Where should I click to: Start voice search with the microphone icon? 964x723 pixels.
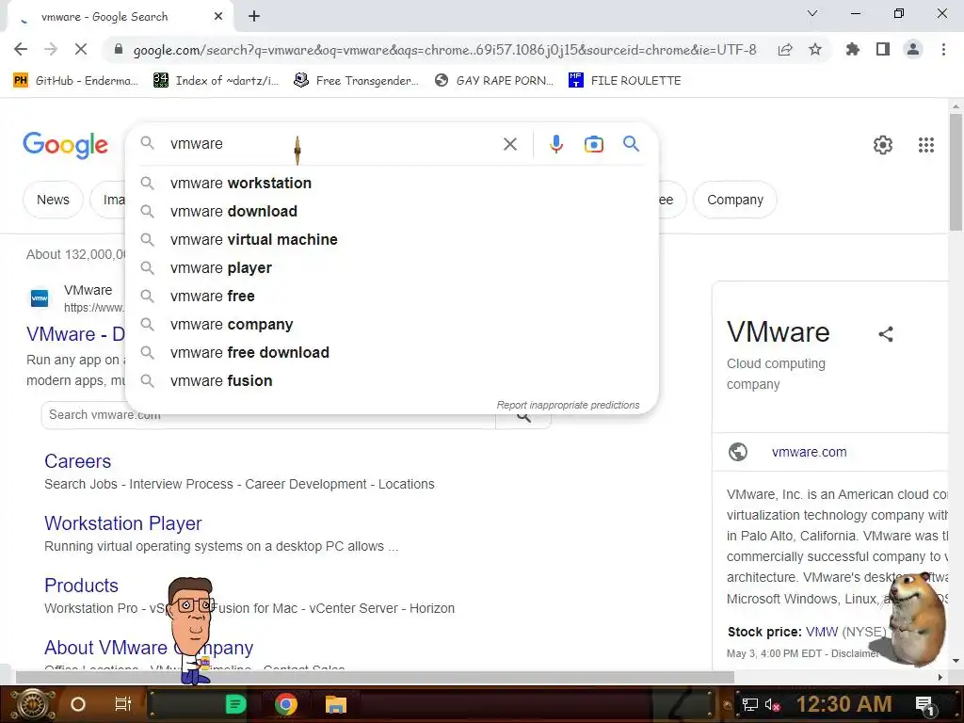[555, 144]
